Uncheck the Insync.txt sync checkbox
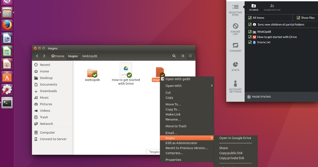318x167 pixels. tap(250, 42)
